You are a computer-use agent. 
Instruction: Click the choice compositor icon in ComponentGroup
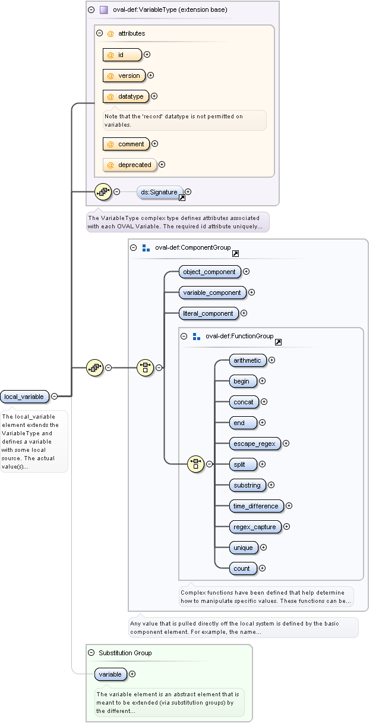[146, 367]
